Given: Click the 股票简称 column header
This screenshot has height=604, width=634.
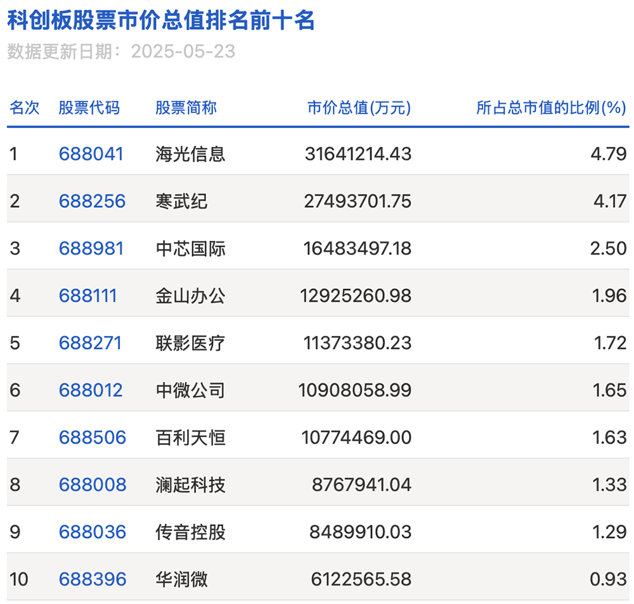Looking at the screenshot, I should pyautogui.click(x=186, y=108).
